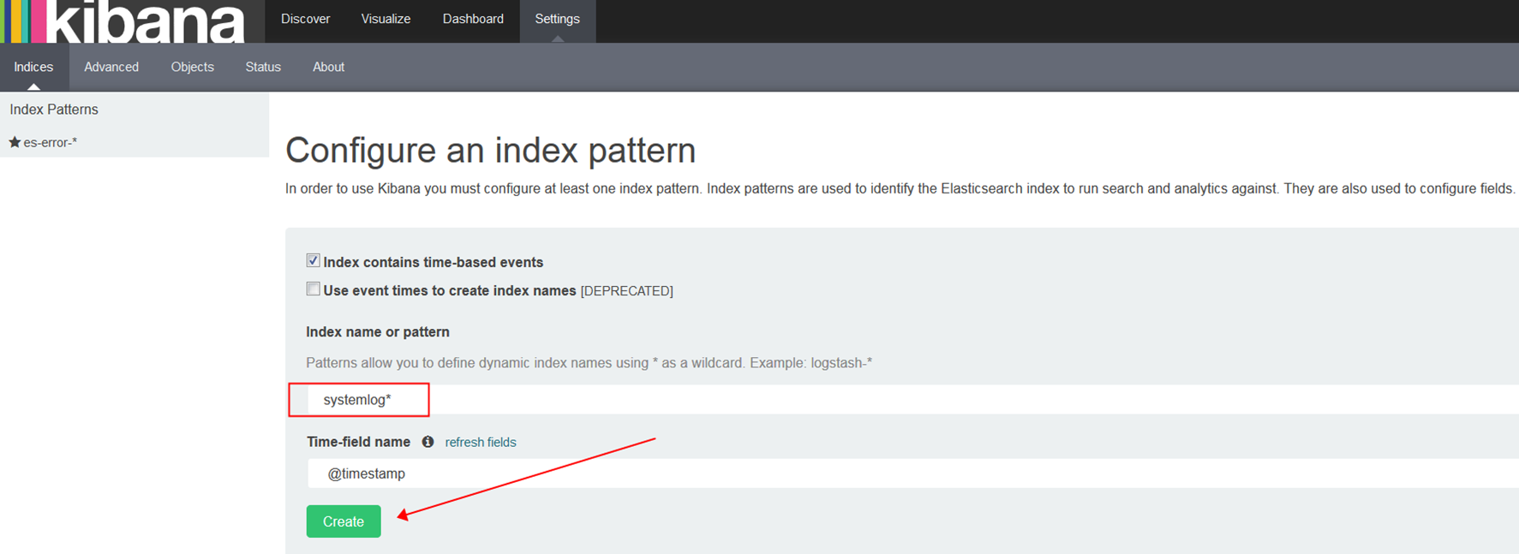Switch to the Dashboard tab
Viewport: 1519px width, 554px height.
pyautogui.click(x=473, y=19)
